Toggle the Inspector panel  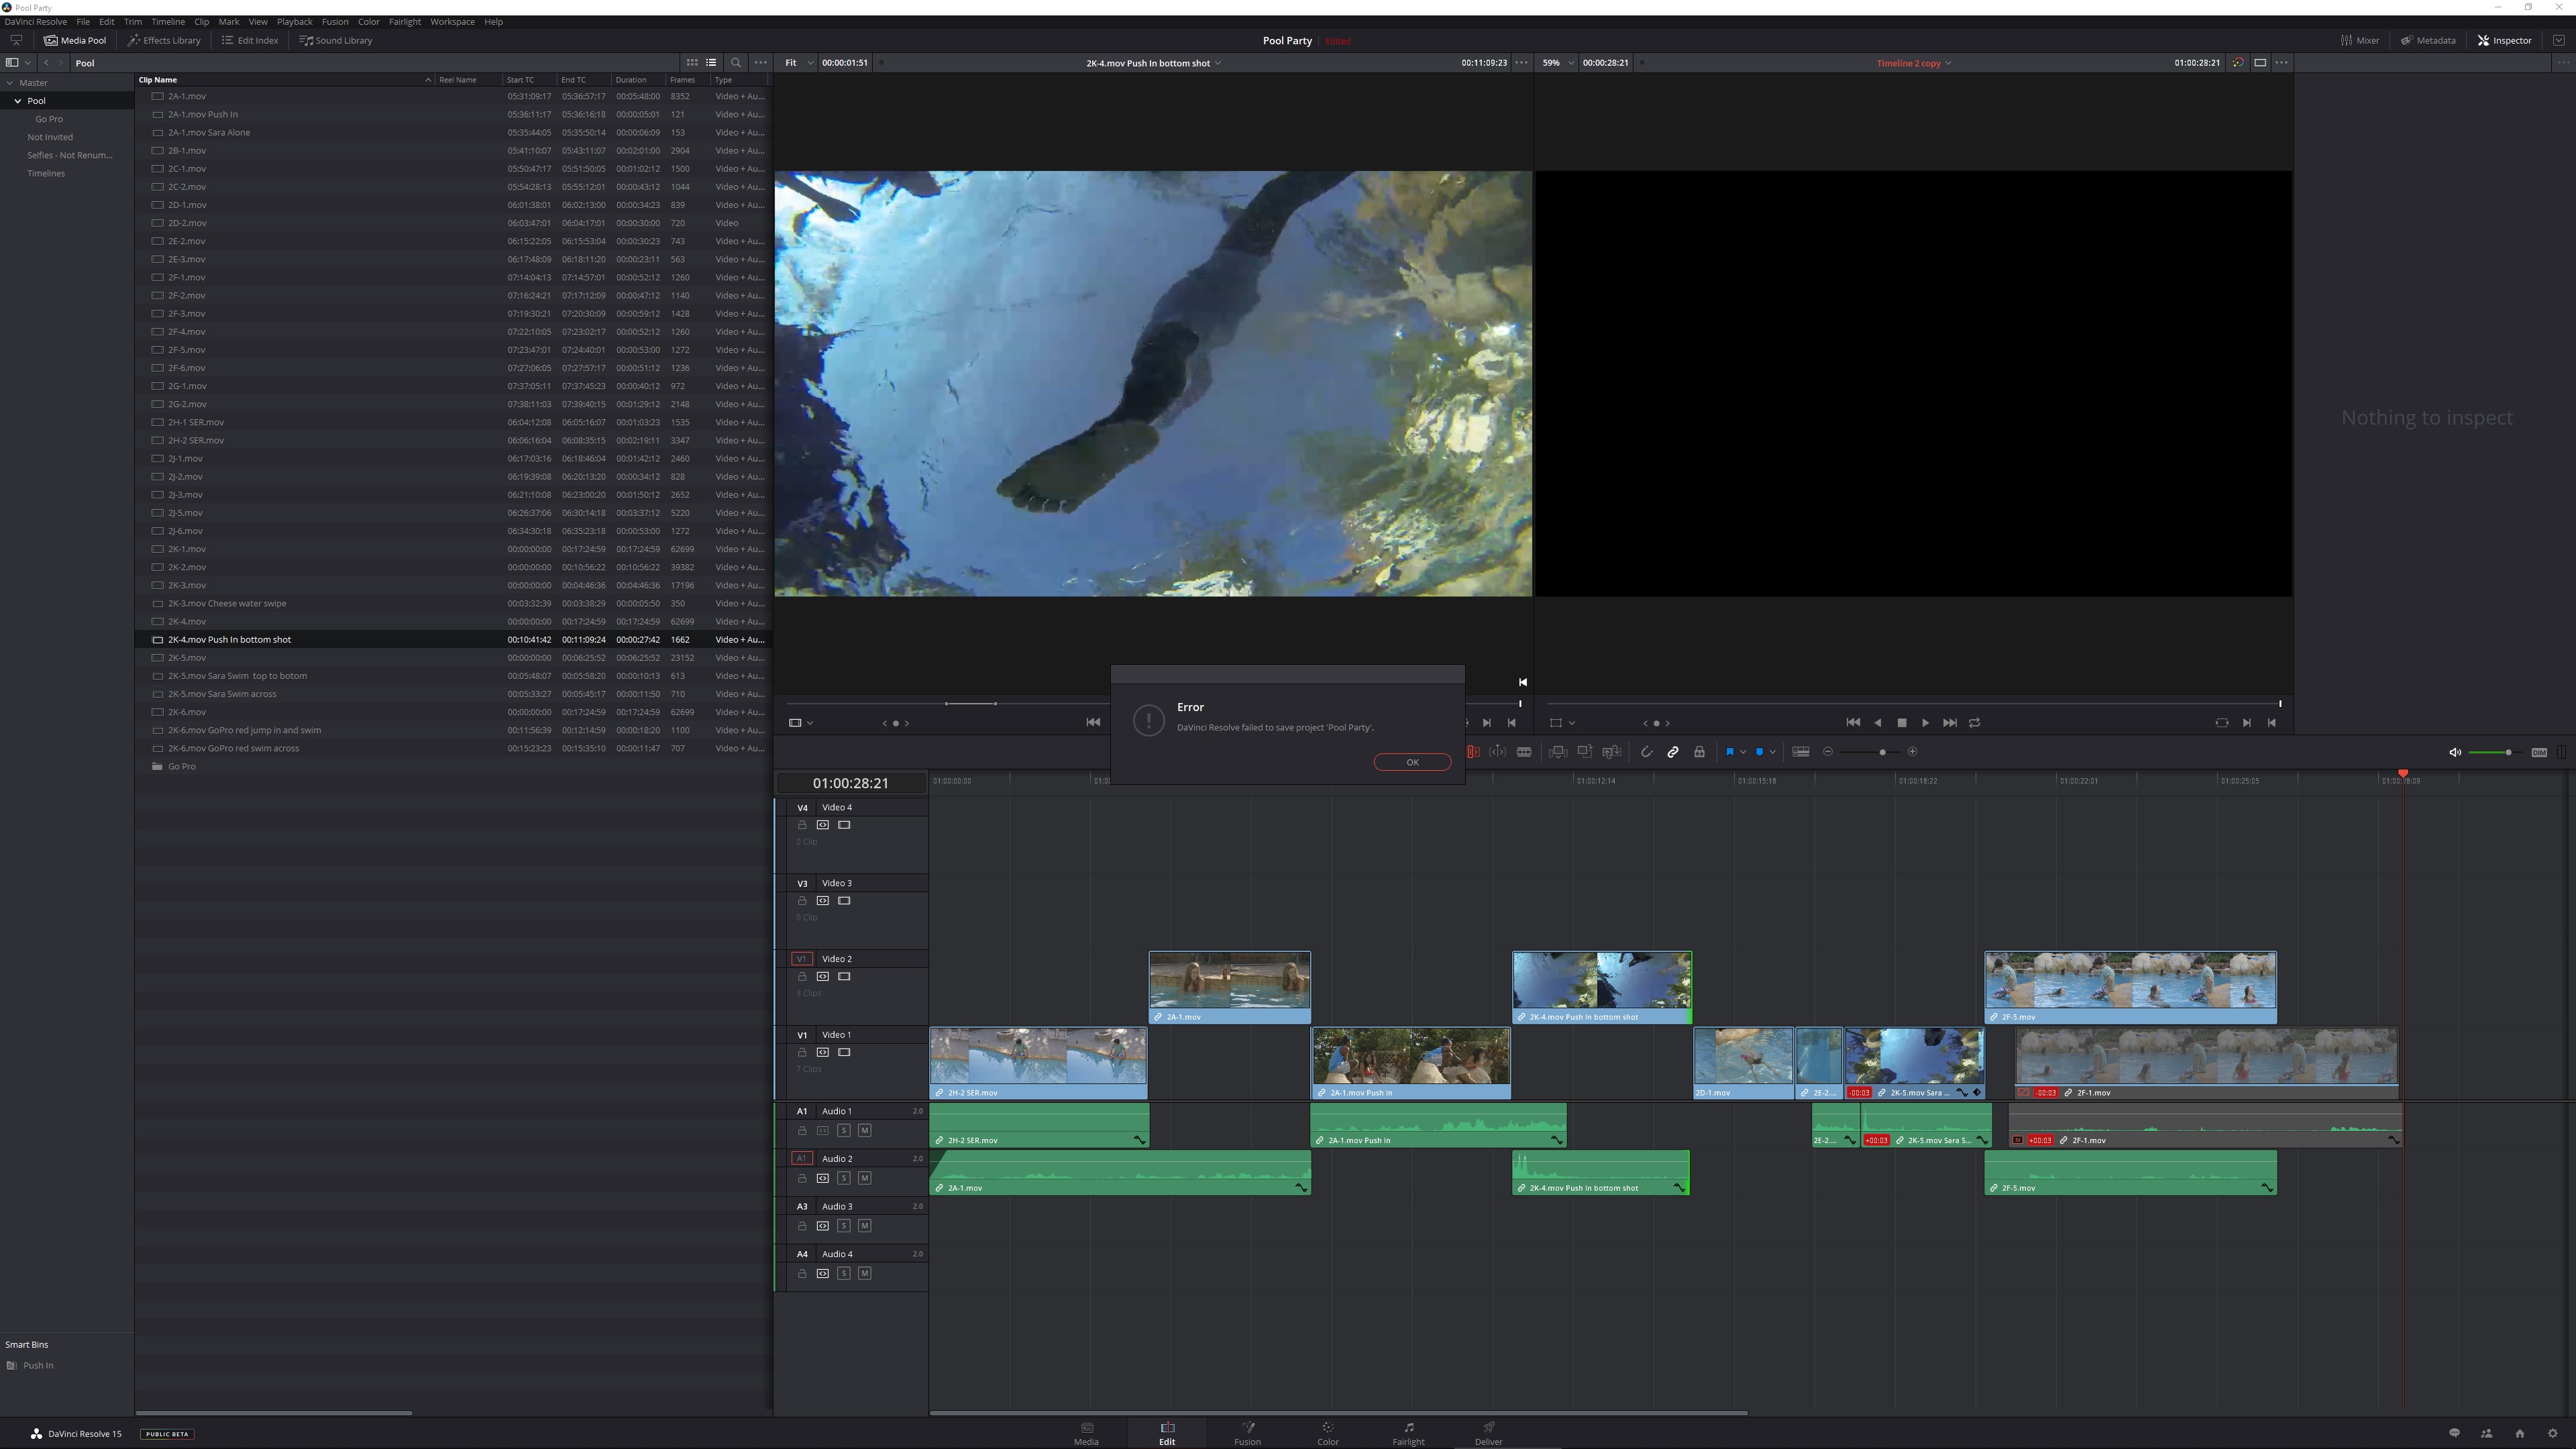tap(2504, 40)
